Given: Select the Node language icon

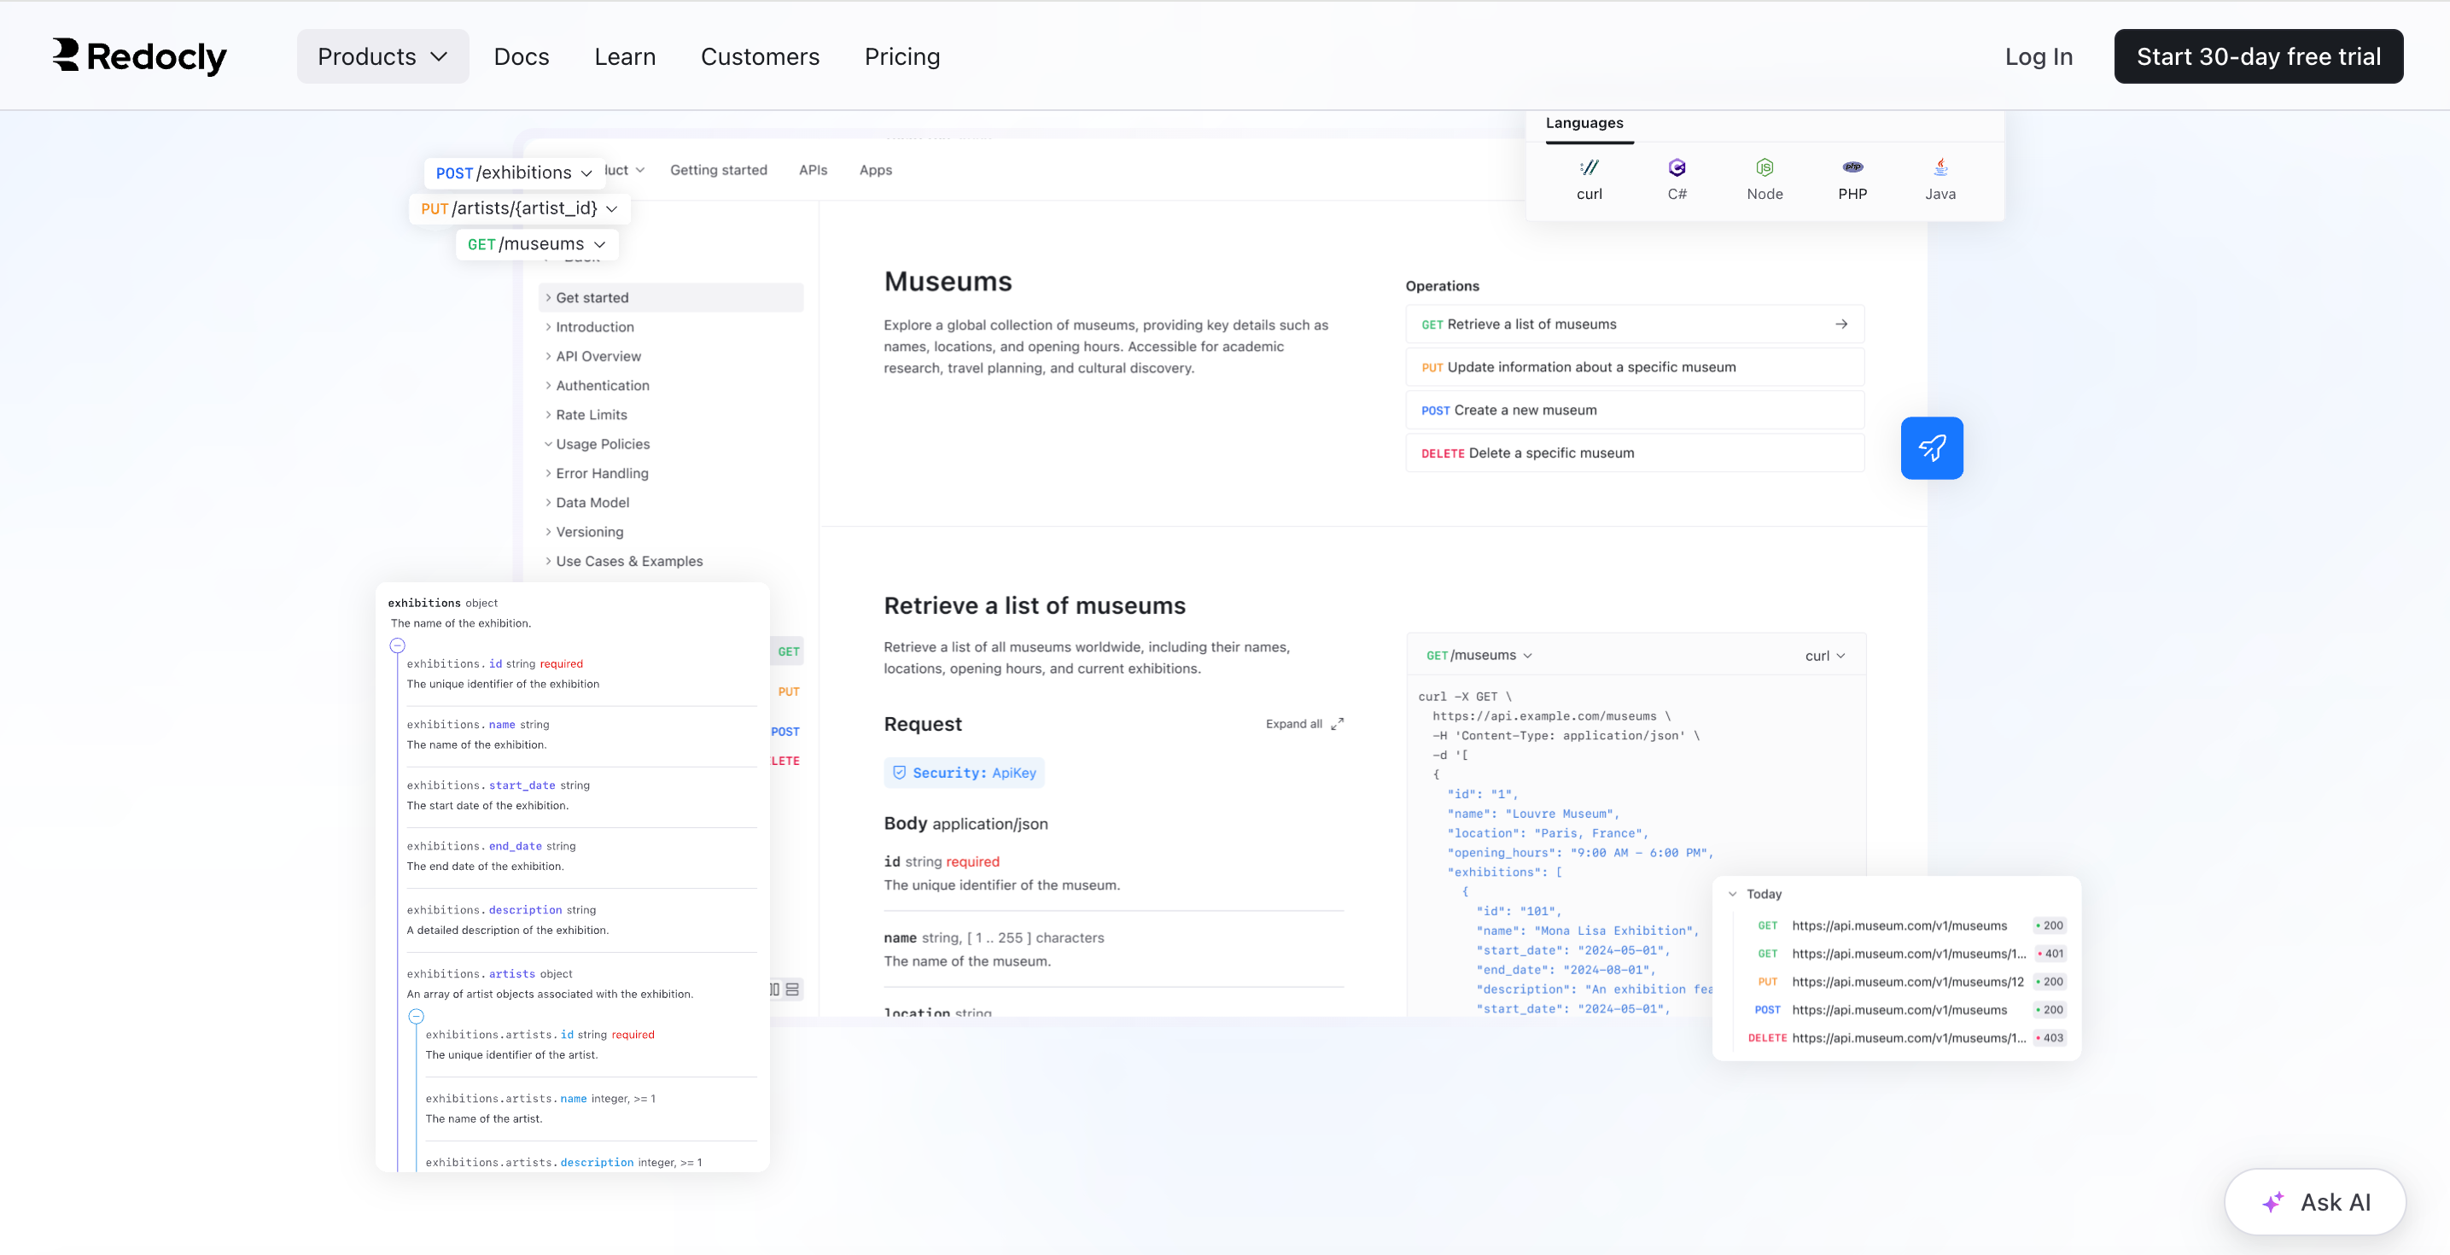Looking at the screenshot, I should tap(1765, 168).
